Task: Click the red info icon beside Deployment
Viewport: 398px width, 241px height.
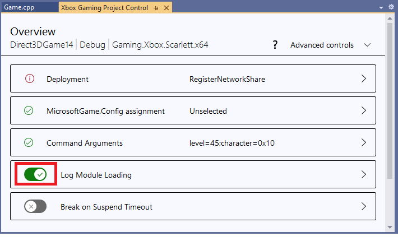Action: (30, 78)
